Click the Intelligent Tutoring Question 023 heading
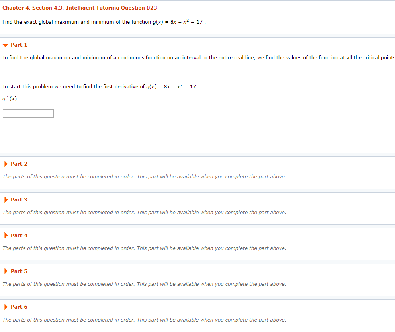Image resolution: width=395 pixels, height=332 pixels. pyautogui.click(x=117, y=8)
